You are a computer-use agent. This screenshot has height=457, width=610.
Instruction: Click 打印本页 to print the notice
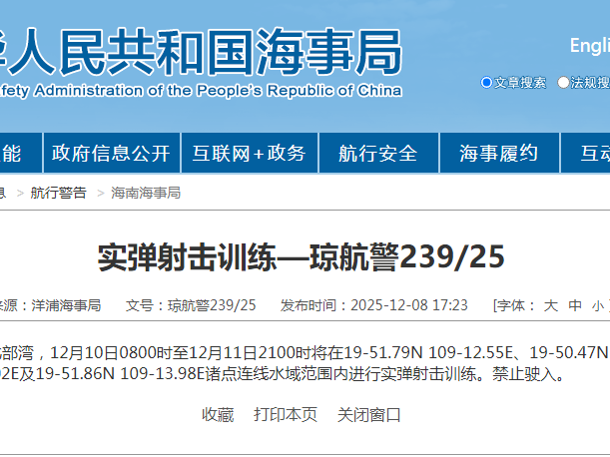[286, 414]
